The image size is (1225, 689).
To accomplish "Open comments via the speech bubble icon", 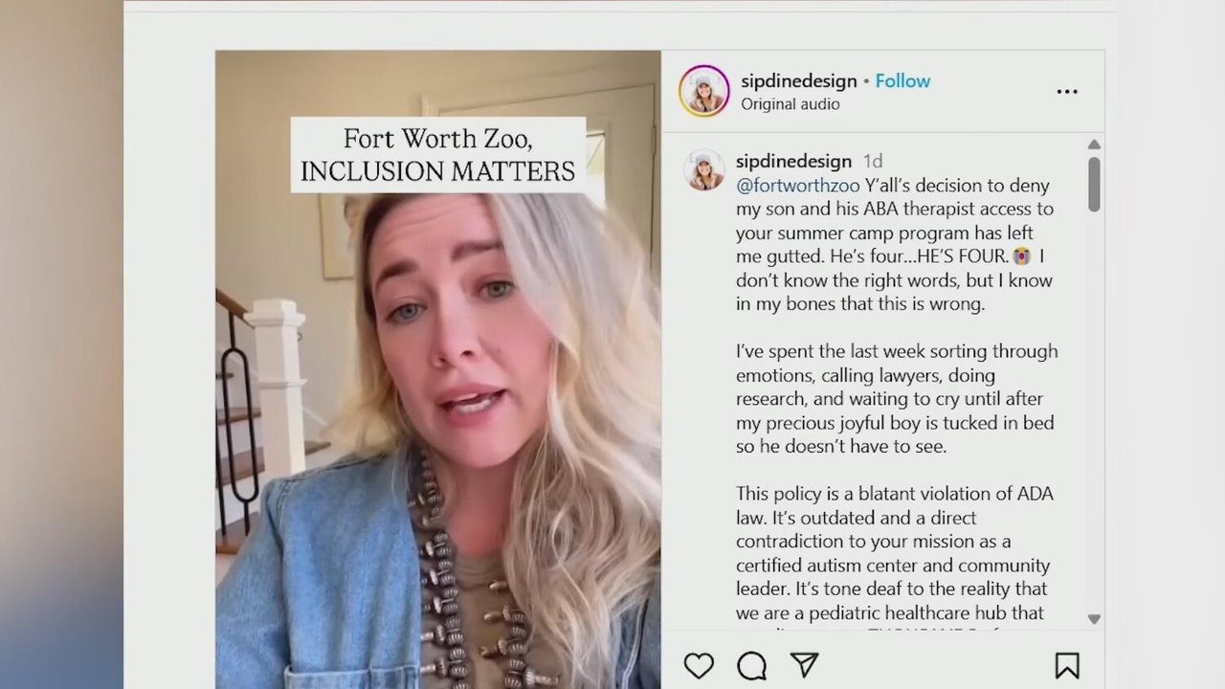I will 752,665.
